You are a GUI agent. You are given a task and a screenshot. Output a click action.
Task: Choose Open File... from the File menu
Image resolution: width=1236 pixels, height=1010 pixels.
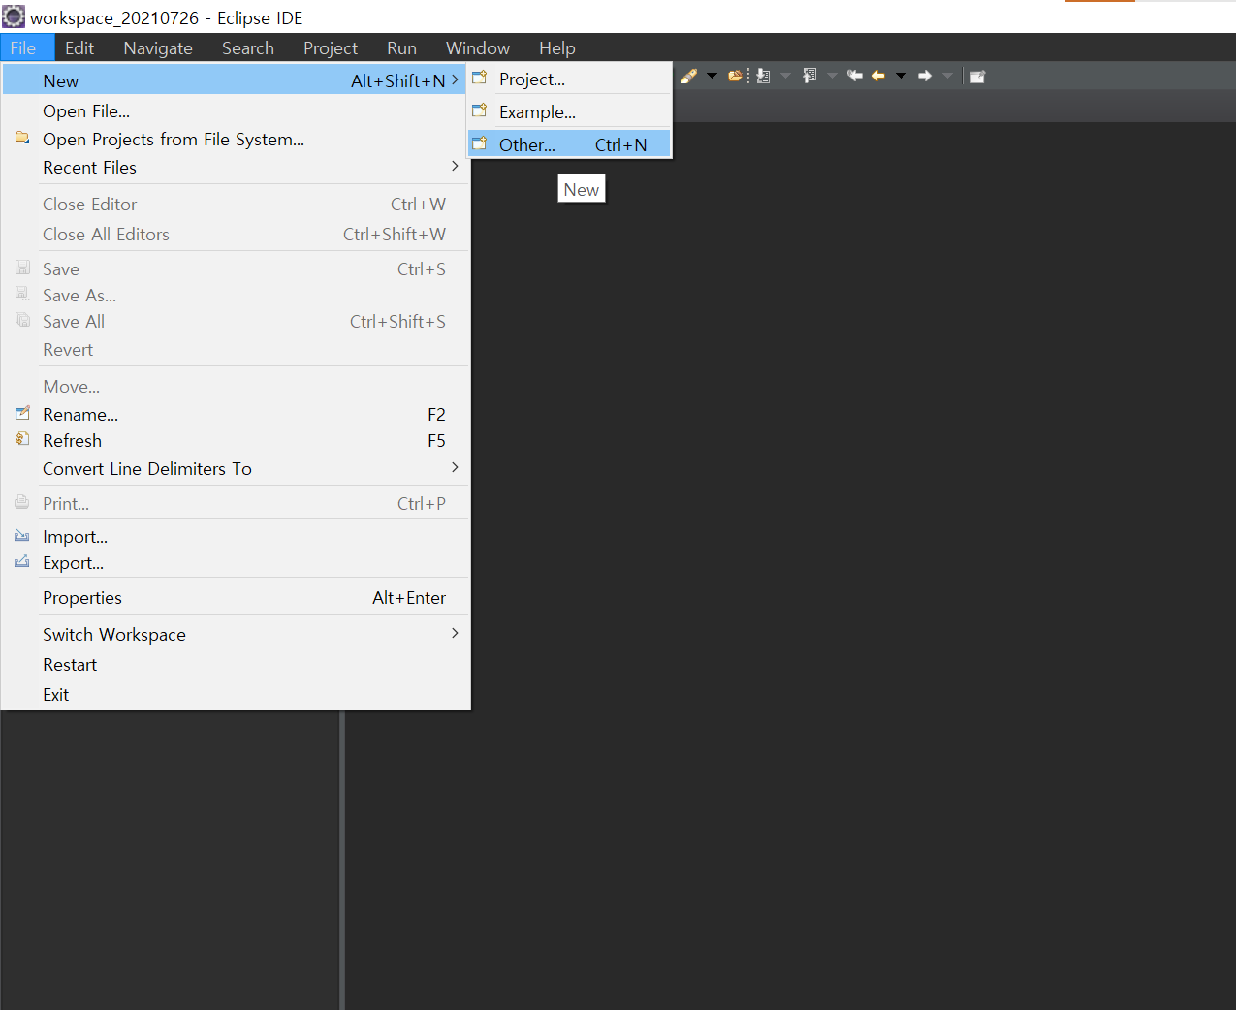coord(236,110)
